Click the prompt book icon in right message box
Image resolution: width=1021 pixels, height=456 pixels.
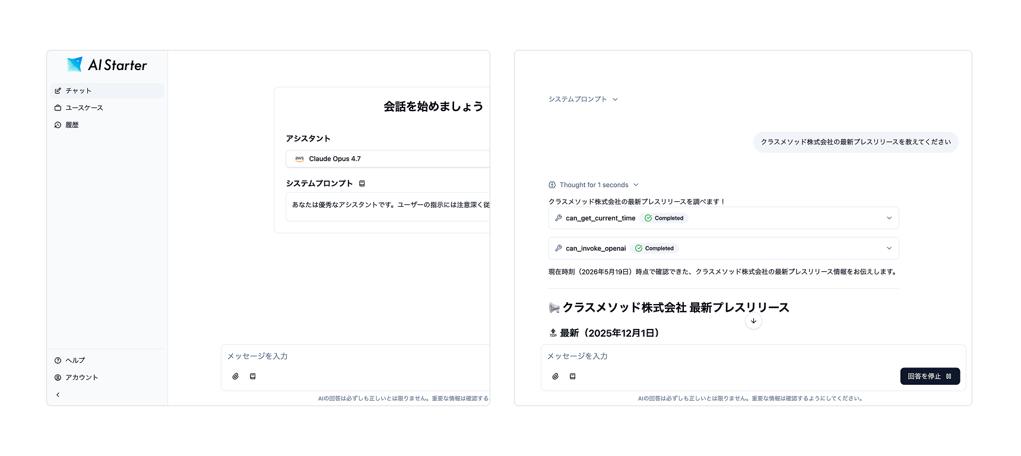(573, 376)
